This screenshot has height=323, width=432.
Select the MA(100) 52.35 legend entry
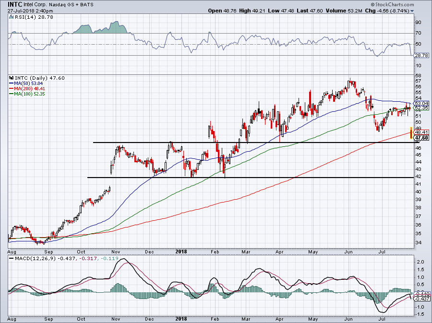pos(27,94)
